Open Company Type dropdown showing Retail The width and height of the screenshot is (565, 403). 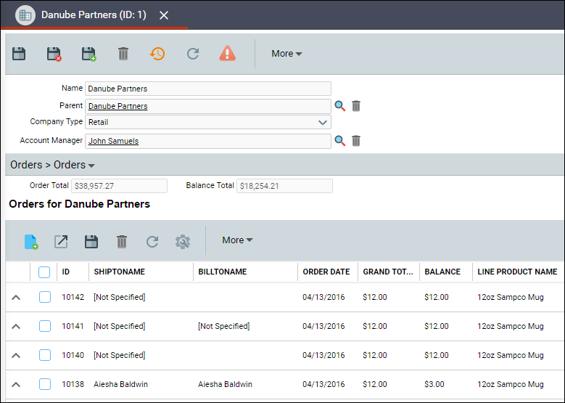click(208, 122)
